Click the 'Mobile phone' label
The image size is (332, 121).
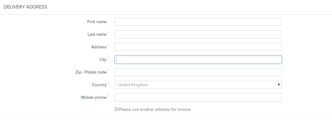(94, 98)
